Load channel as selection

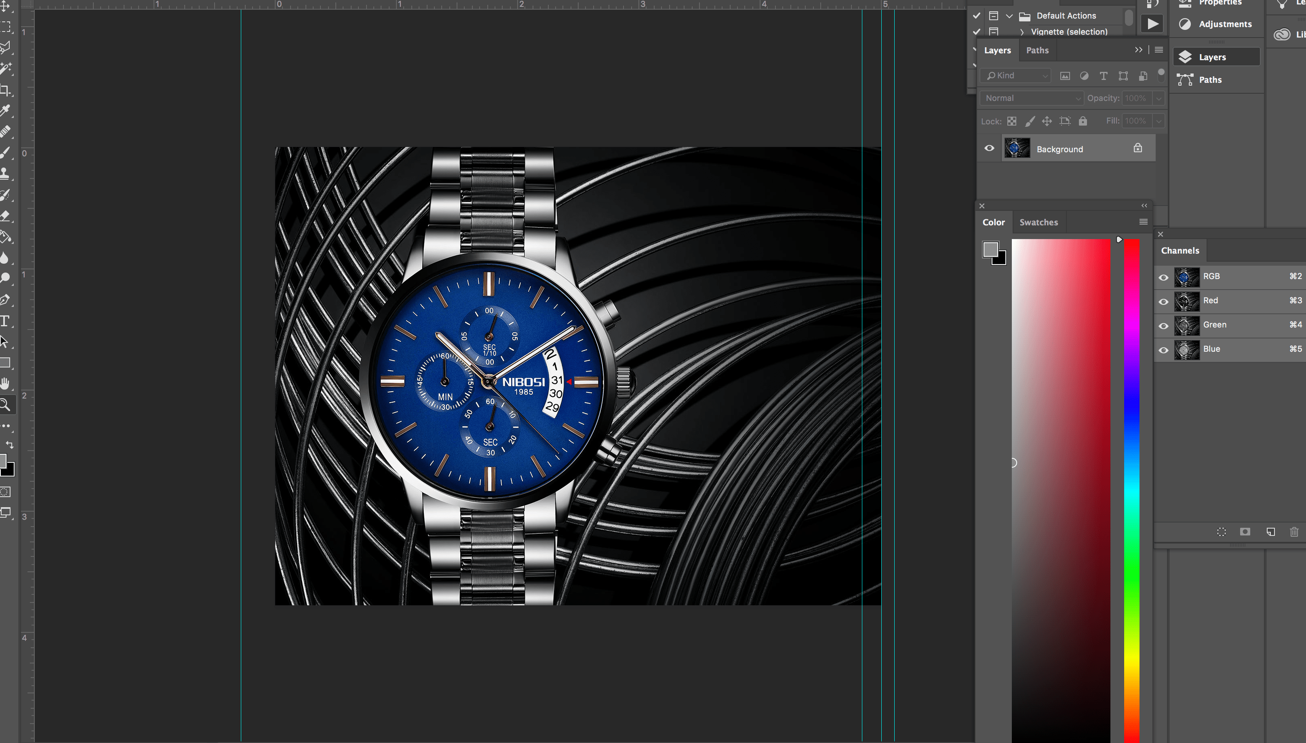coord(1221,532)
